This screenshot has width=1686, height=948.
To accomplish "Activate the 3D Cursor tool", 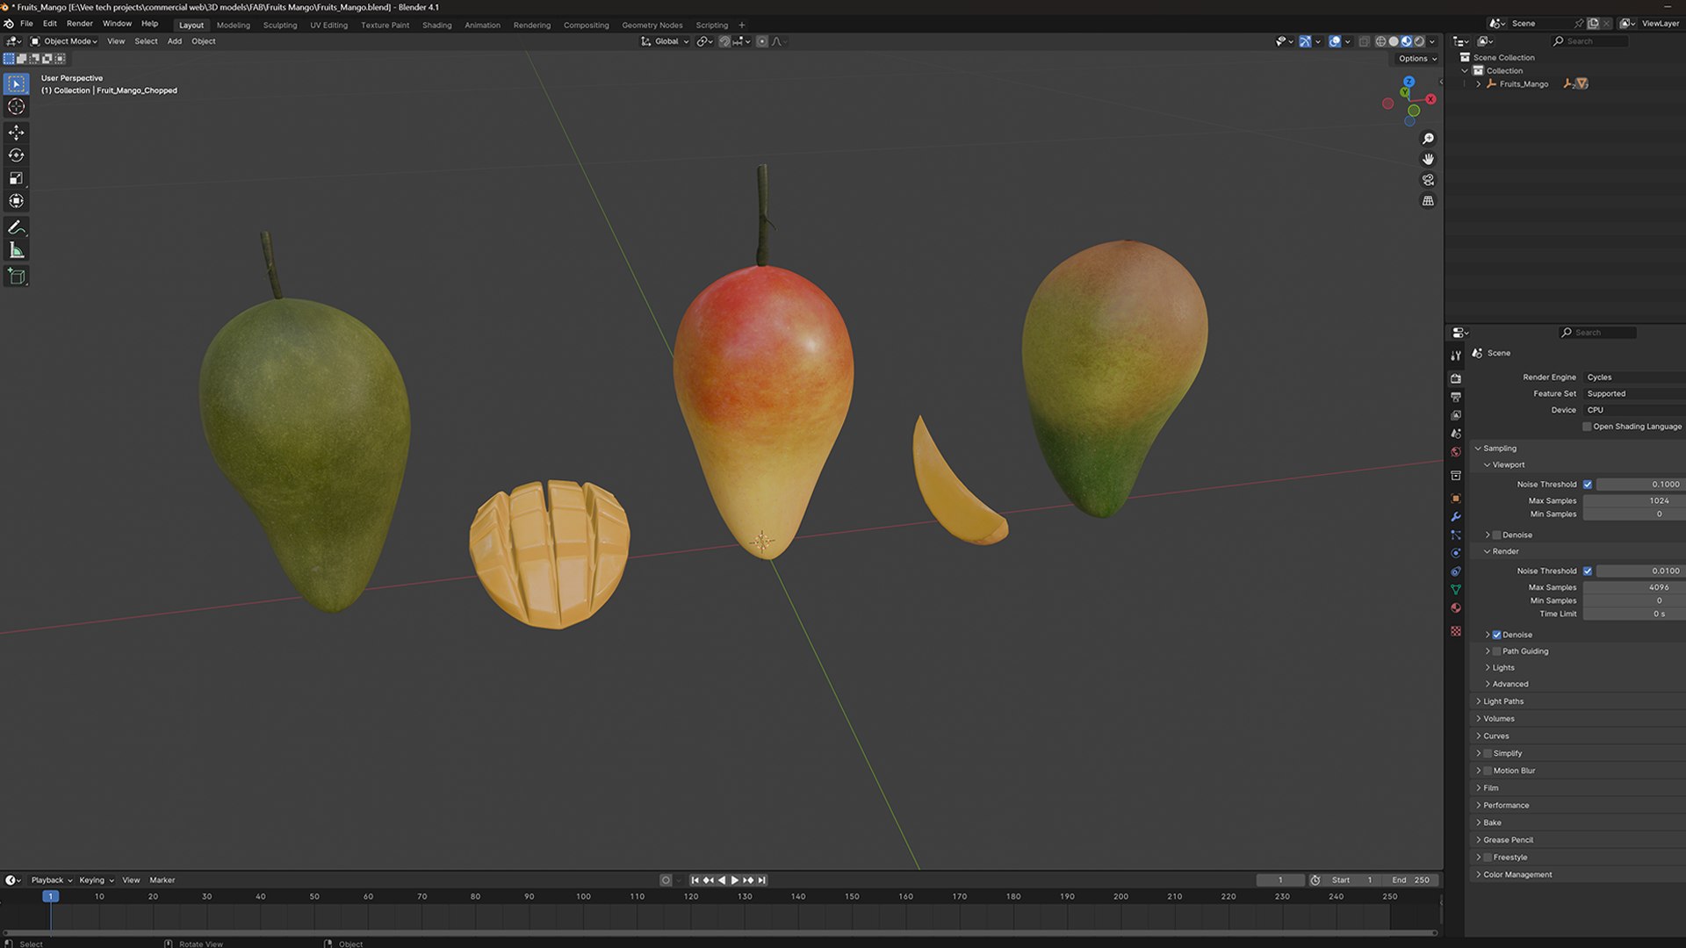I will pyautogui.click(x=16, y=106).
